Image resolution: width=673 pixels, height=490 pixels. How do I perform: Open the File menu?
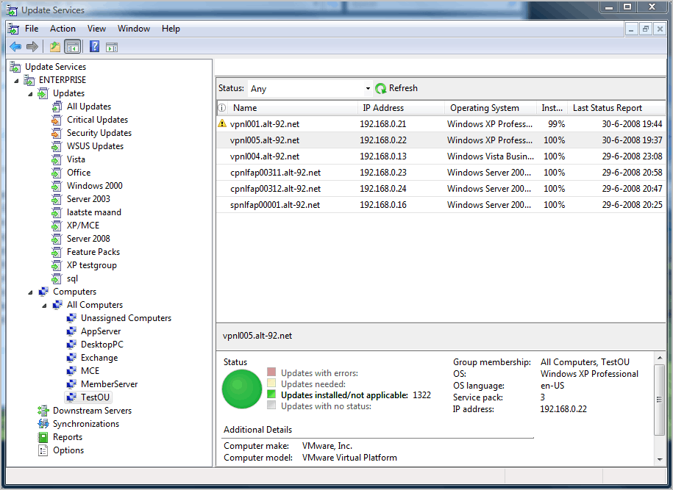[x=32, y=29]
